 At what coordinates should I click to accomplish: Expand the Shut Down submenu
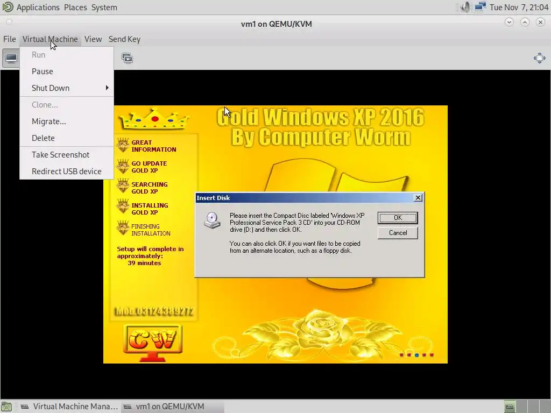67,88
